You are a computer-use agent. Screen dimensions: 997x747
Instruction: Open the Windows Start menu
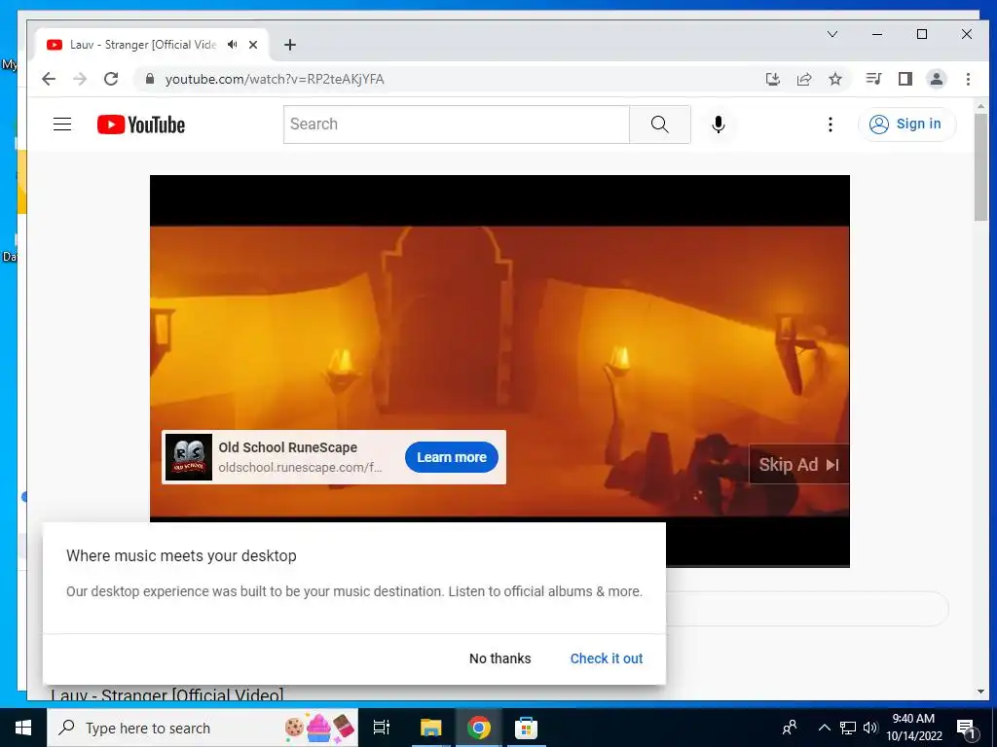23,728
